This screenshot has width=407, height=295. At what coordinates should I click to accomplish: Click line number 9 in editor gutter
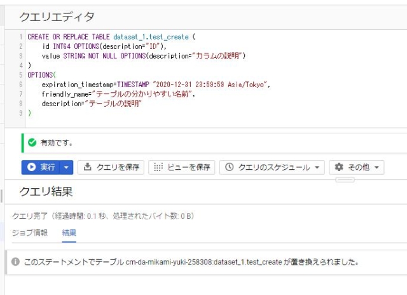point(21,113)
